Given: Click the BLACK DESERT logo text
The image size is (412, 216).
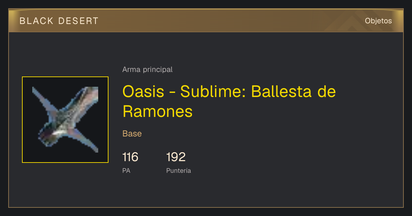Looking at the screenshot, I should coord(59,21).
